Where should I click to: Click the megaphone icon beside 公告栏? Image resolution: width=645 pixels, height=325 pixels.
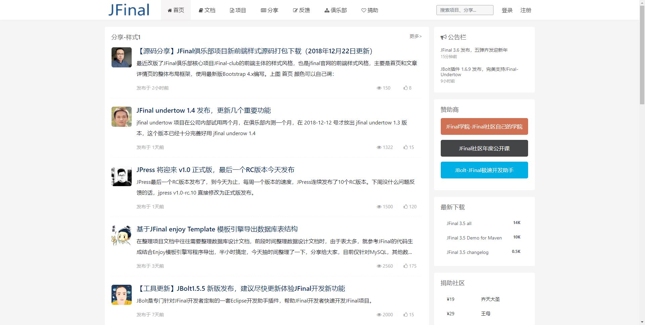[443, 37]
